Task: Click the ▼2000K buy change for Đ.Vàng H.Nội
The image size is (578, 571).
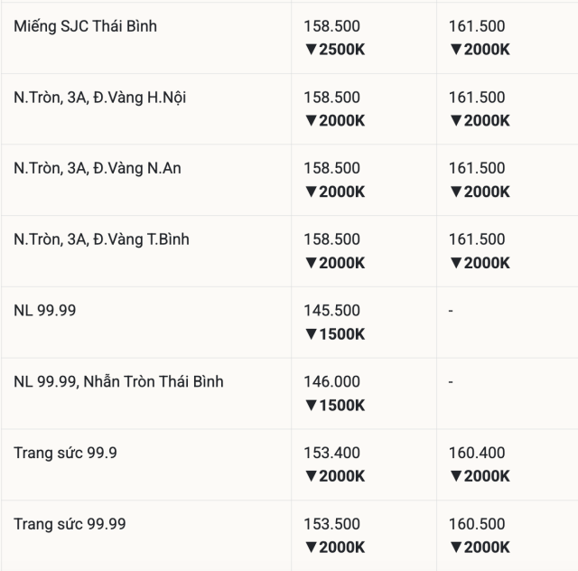Action: point(335,121)
